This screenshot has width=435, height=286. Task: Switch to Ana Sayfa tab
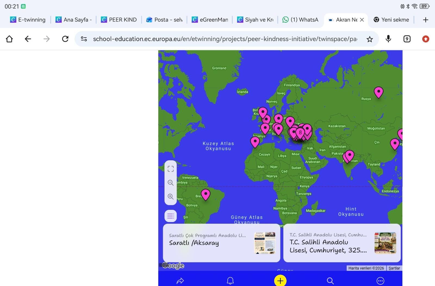click(x=73, y=20)
